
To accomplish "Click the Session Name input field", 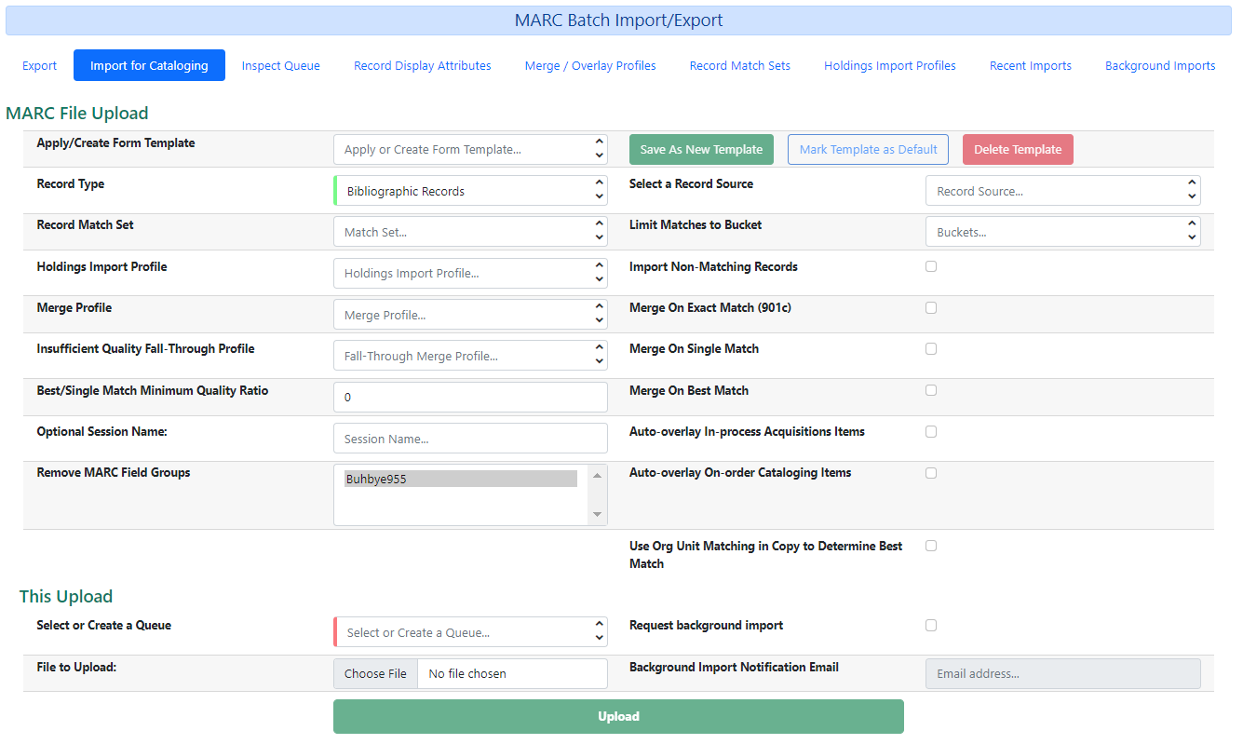I will pyautogui.click(x=470, y=438).
